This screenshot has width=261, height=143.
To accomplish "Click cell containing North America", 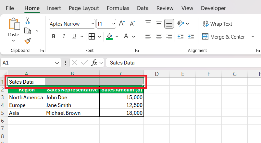I will tap(27, 97).
